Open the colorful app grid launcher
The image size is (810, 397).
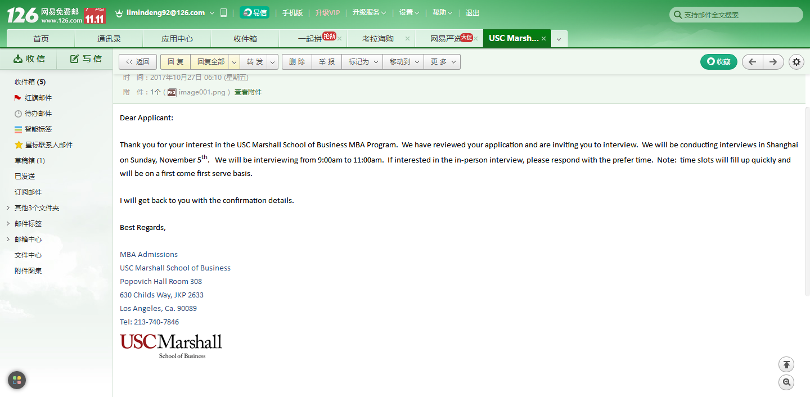tap(17, 380)
